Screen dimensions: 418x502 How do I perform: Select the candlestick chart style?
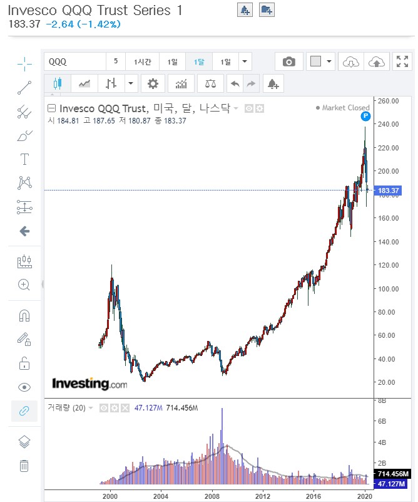(x=58, y=83)
